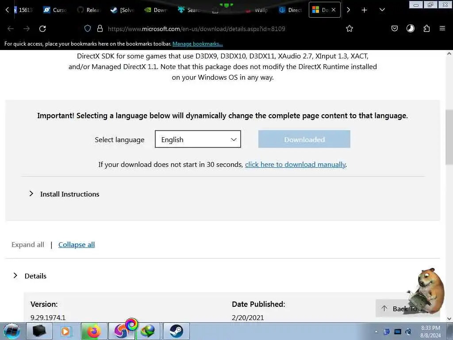Open the swirl-logo taskbar application
This screenshot has height=340, width=453.
coord(121,331)
